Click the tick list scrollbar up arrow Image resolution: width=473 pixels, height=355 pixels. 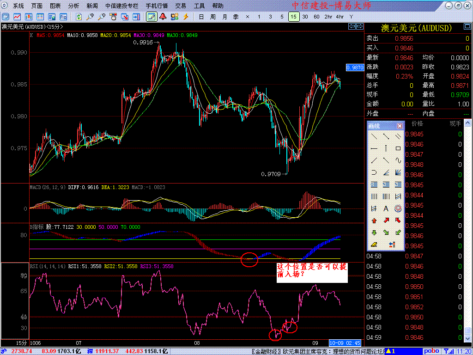(x=467, y=123)
